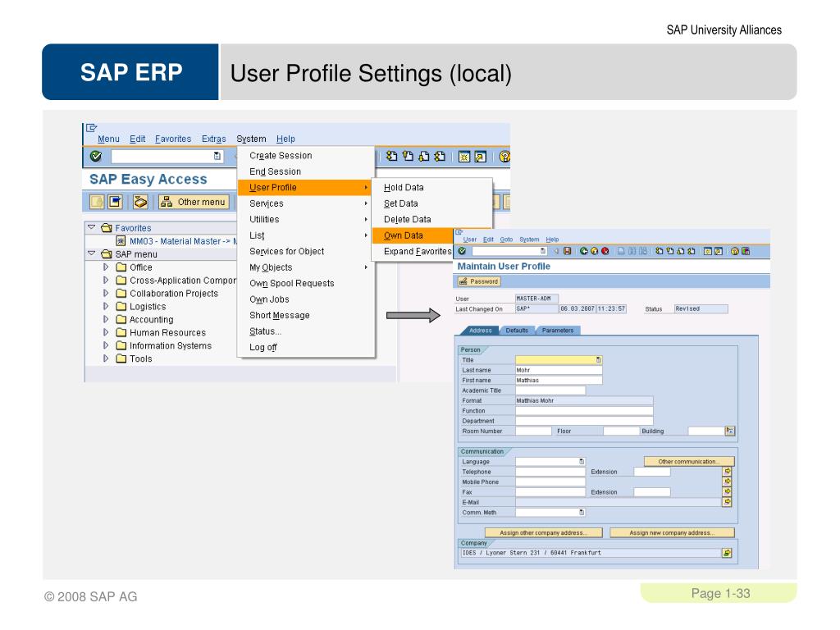Choose Log off from the System menu

(306, 347)
